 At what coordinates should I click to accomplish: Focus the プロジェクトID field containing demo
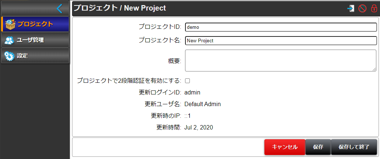[281, 27]
